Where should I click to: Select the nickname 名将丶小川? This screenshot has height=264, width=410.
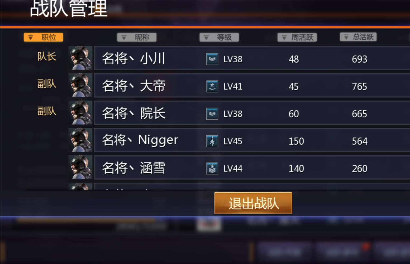[134, 58]
